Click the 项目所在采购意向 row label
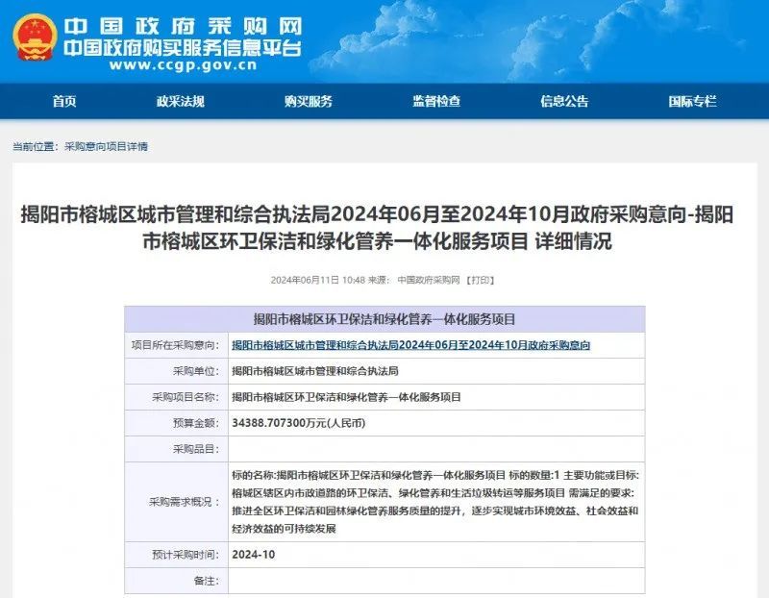This screenshot has height=598, width=769. (x=176, y=345)
